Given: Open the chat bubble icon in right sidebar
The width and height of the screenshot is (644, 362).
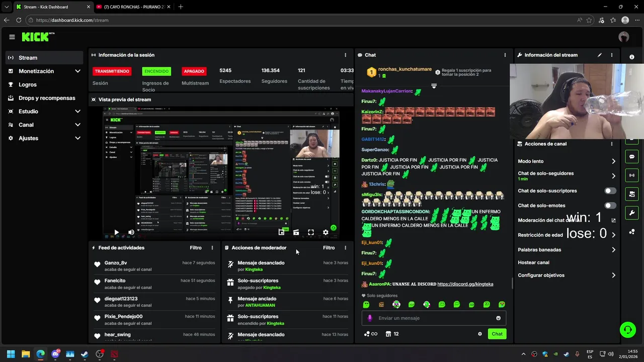Looking at the screenshot, I should coord(632,157).
